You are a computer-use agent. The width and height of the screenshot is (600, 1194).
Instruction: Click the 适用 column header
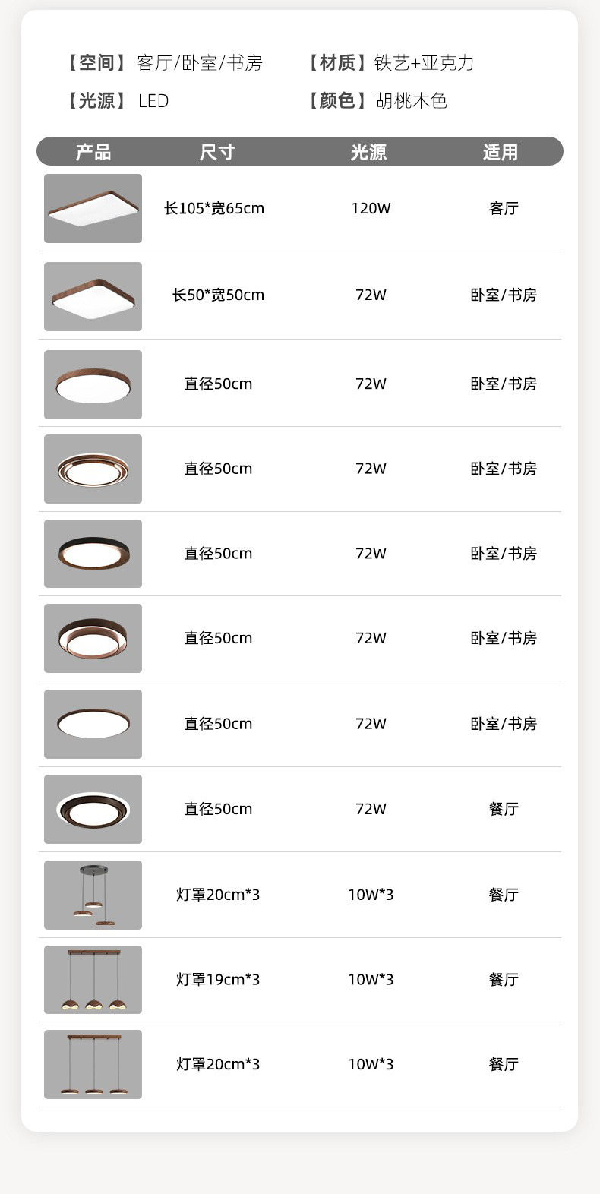point(501,152)
